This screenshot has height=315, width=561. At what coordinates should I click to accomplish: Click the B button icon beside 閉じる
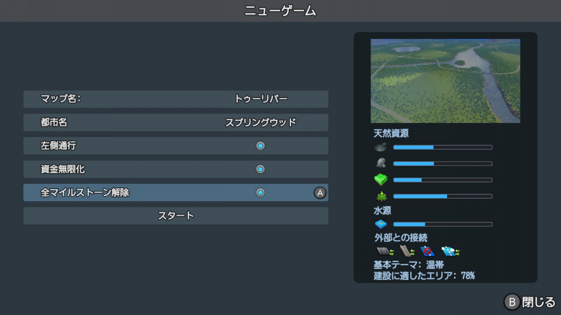coord(512,302)
